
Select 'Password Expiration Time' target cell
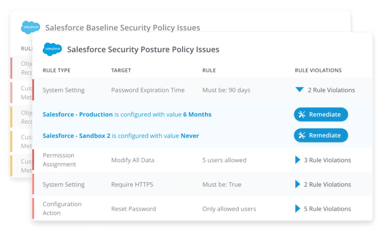pos(148,90)
